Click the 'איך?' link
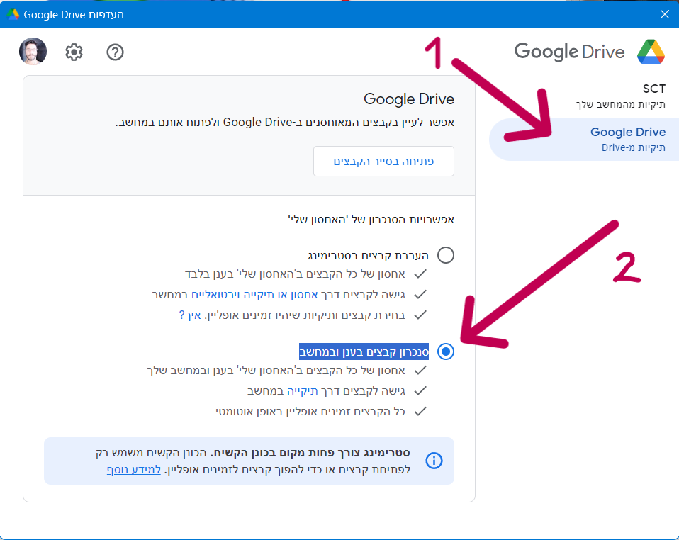679x540 pixels. pos(190,315)
